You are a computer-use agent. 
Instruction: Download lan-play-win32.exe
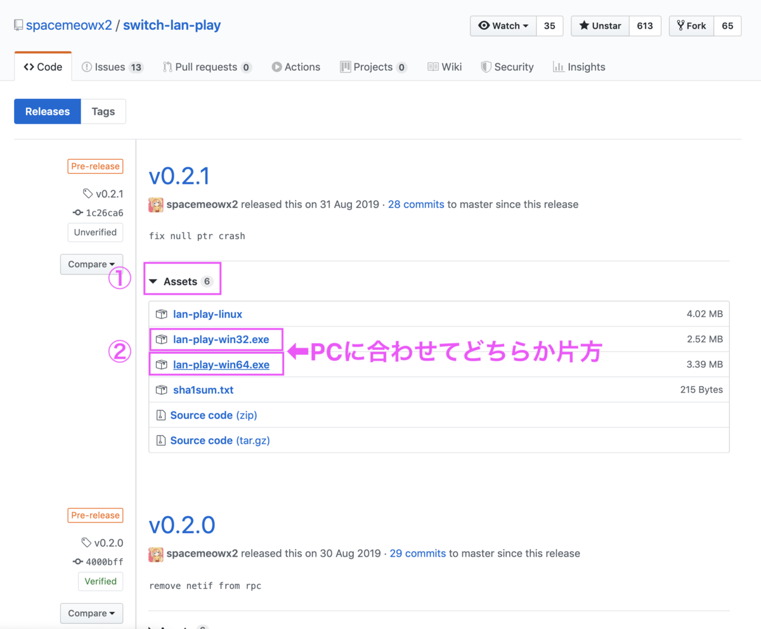click(221, 339)
